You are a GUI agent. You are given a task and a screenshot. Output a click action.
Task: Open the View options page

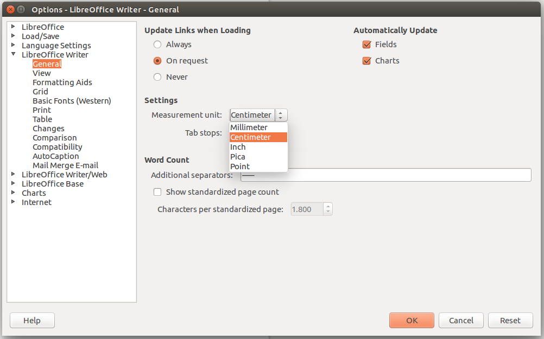[42, 73]
